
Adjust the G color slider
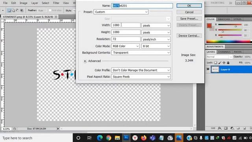[x=222, y=31]
